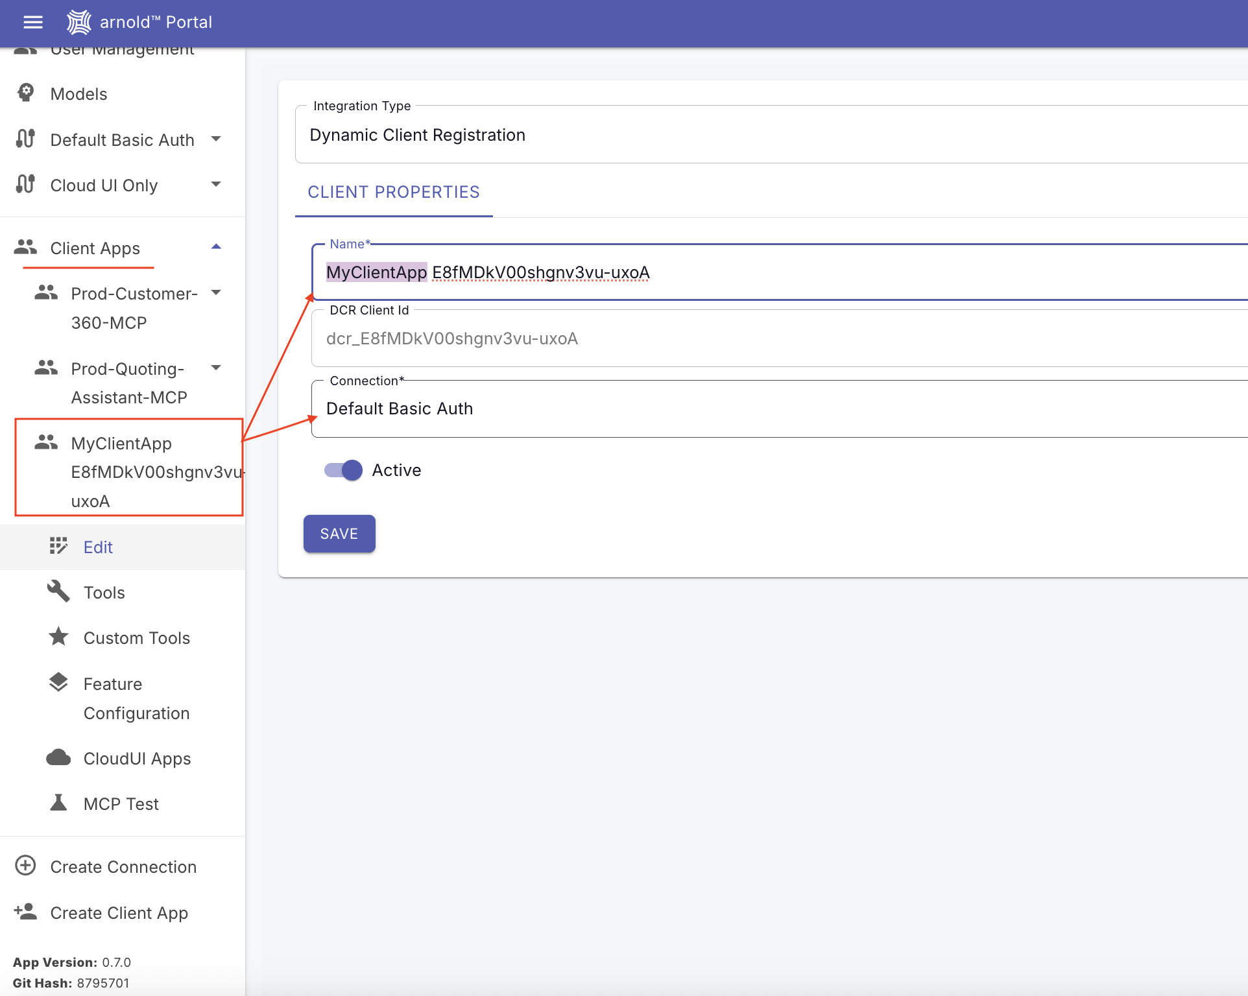Viewport: 1248px width, 996px height.
Task: Collapse the Client Apps section arrow
Action: pos(217,247)
